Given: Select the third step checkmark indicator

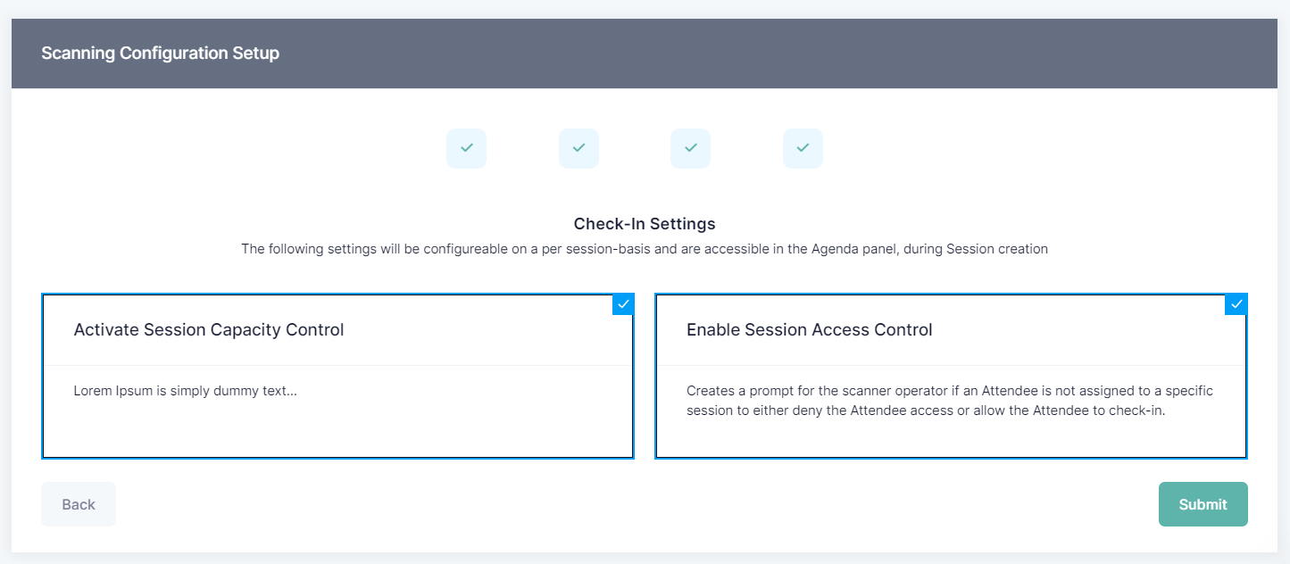Looking at the screenshot, I should 690,148.
